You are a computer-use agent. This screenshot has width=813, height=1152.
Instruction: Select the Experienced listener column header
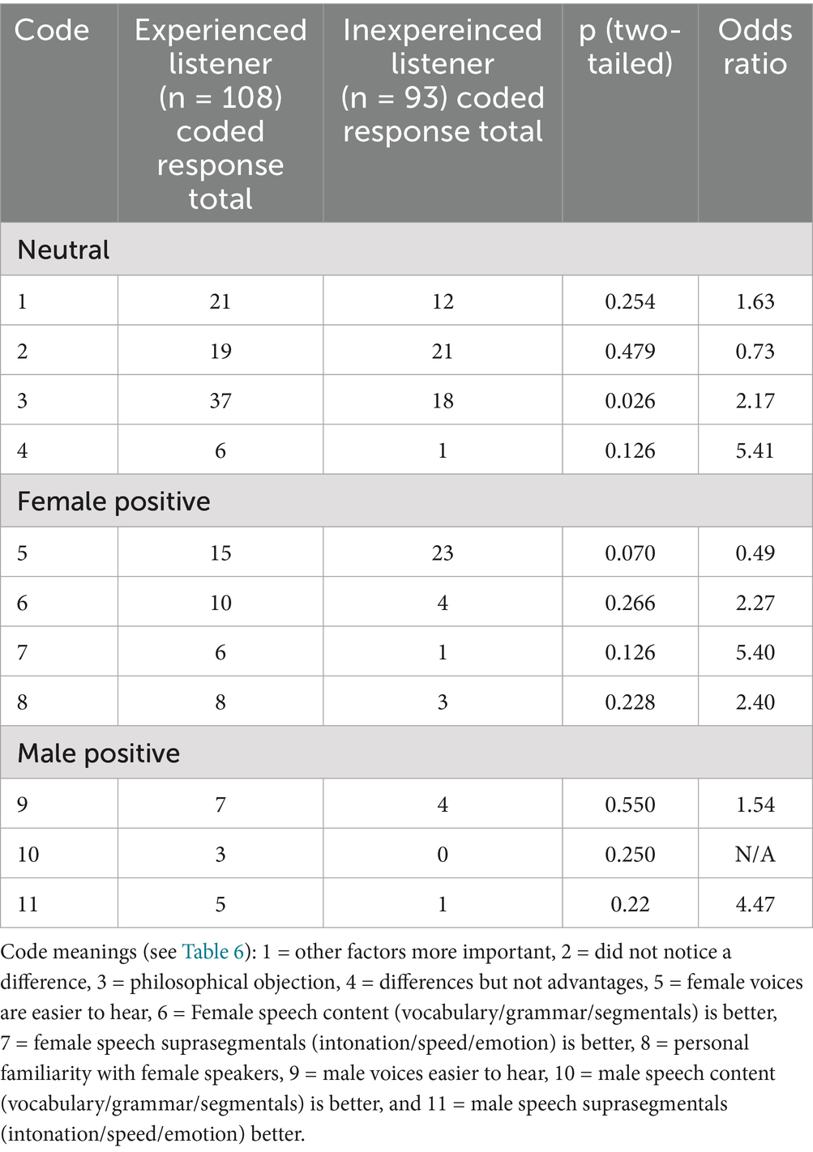tap(220, 113)
